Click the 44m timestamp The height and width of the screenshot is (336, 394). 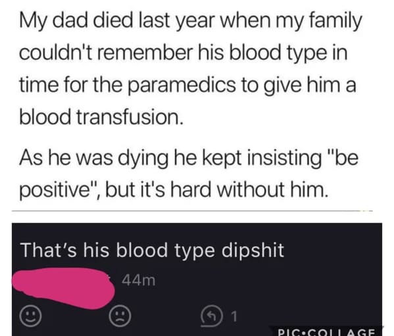click(139, 280)
